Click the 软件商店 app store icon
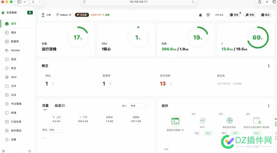 pos(7,131)
